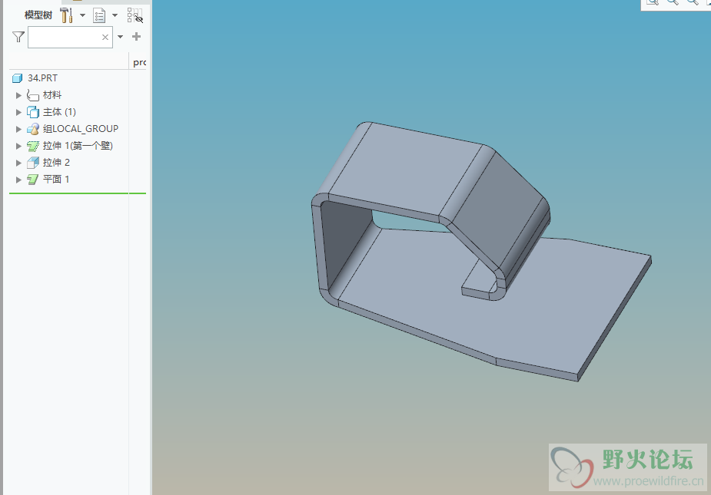Click the 拉伸 1 sheet metal wall icon
Image resolution: width=711 pixels, height=495 pixels.
pyautogui.click(x=32, y=146)
